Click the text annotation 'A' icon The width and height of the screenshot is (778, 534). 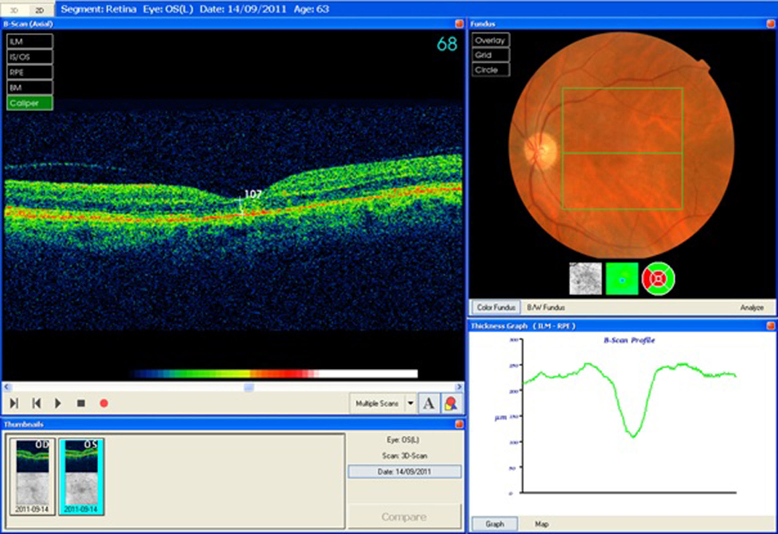click(429, 404)
